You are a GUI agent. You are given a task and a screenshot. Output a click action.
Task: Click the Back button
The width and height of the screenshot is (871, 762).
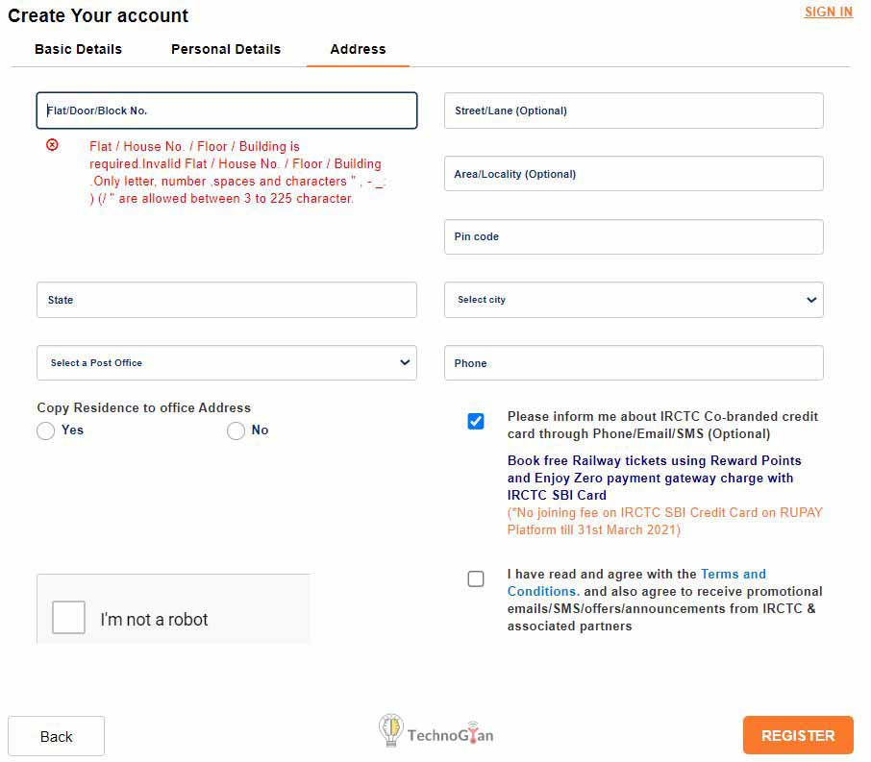[56, 736]
